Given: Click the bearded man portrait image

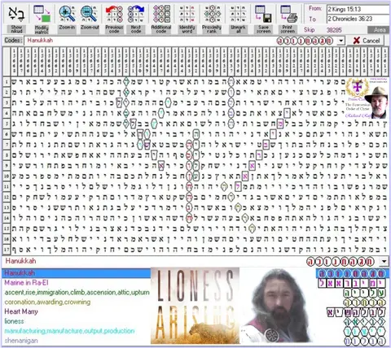Looking at the screenshot, I should click(x=277, y=307).
